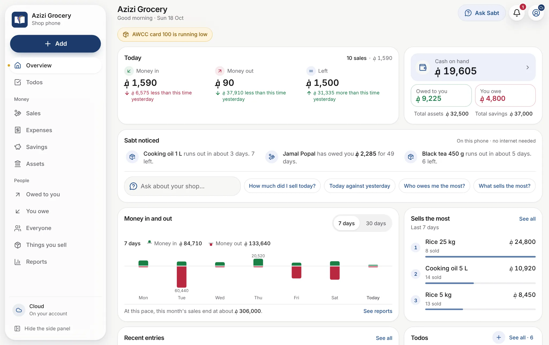549x345 pixels.
Task: Open the You owe 4,800 card
Action: pos(505,95)
